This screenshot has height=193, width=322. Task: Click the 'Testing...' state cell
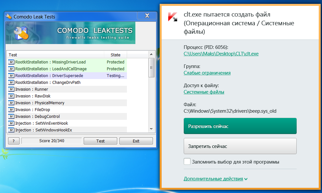click(x=116, y=75)
